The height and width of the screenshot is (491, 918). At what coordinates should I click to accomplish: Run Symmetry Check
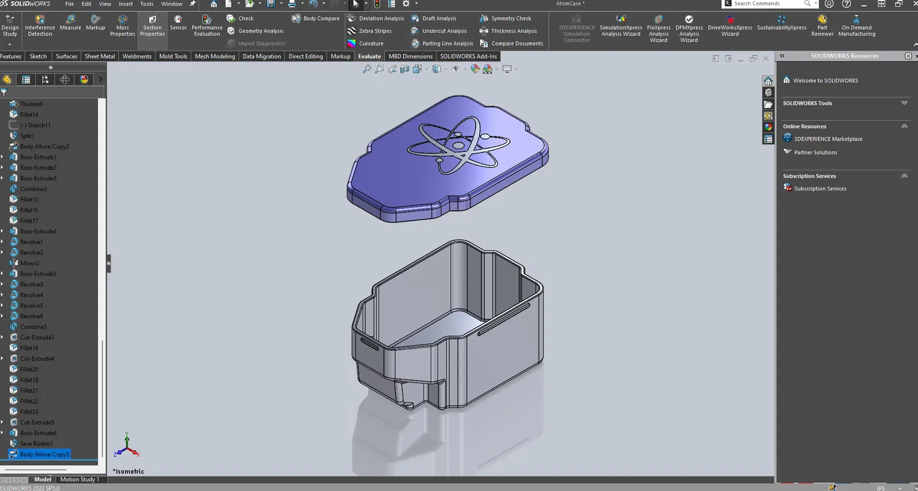point(505,18)
